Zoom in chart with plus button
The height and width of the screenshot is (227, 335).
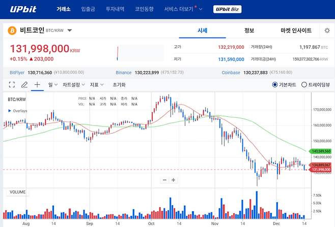(173, 180)
